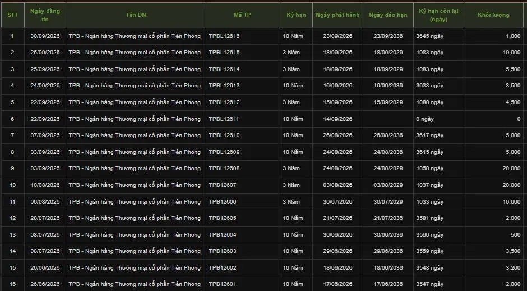Click the 'Kỳ hạn còn lại (ngày)' header
The image size is (527, 291).
pos(438,15)
